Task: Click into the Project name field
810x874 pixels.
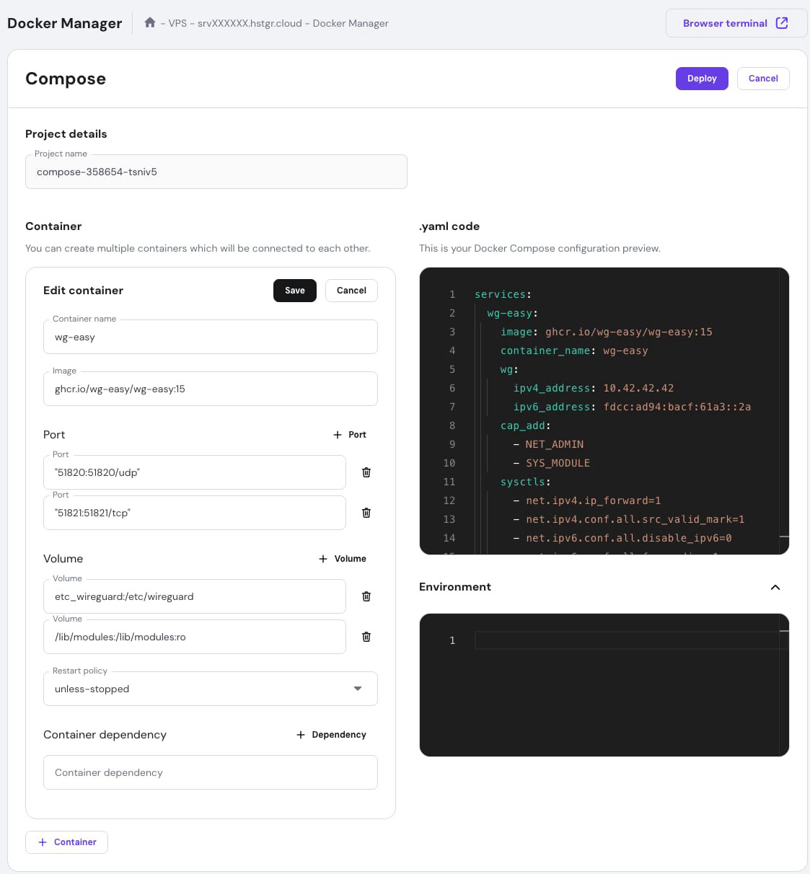Action: tap(216, 172)
